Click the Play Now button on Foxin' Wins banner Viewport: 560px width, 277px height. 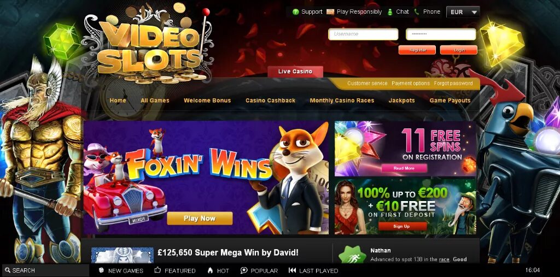point(200,218)
